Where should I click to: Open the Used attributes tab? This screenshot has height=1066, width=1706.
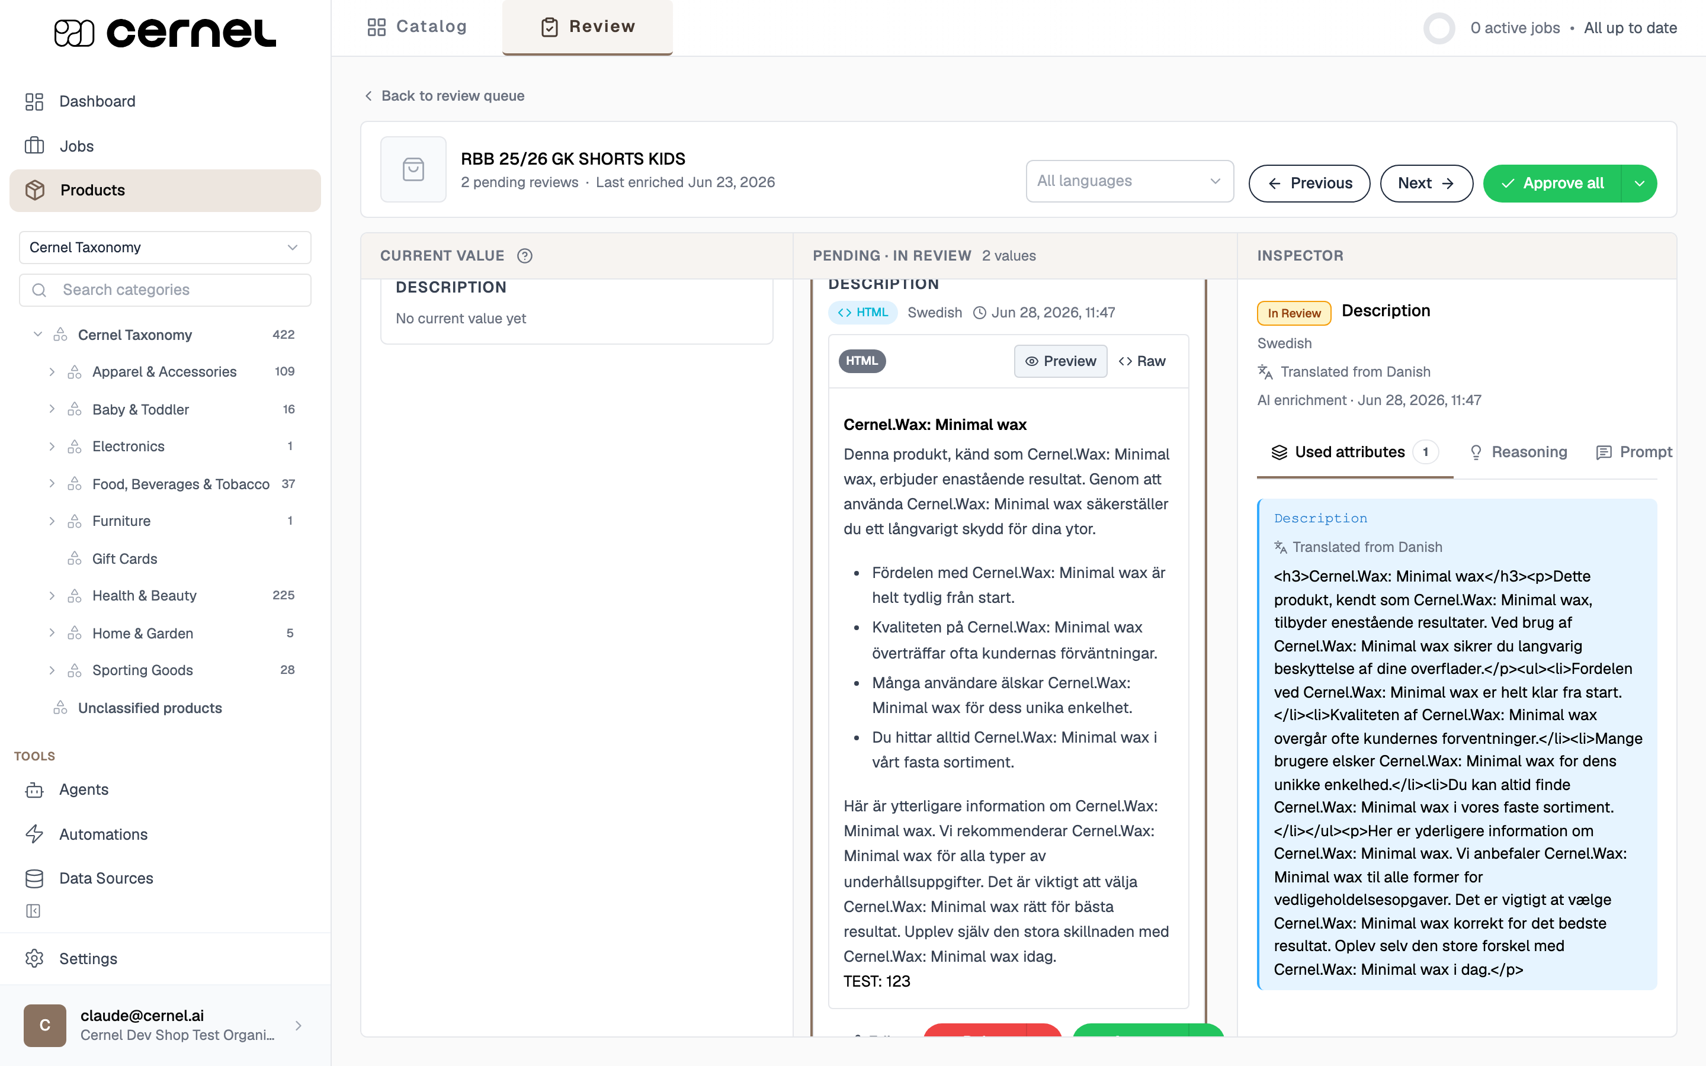pyautogui.click(x=1354, y=452)
